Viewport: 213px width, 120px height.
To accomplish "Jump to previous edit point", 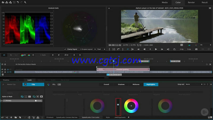I will click(132, 49).
